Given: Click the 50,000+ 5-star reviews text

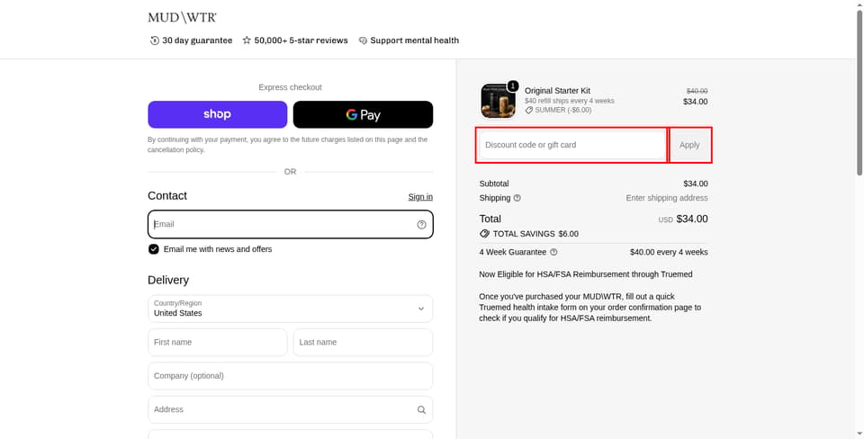Looking at the screenshot, I should click(301, 40).
